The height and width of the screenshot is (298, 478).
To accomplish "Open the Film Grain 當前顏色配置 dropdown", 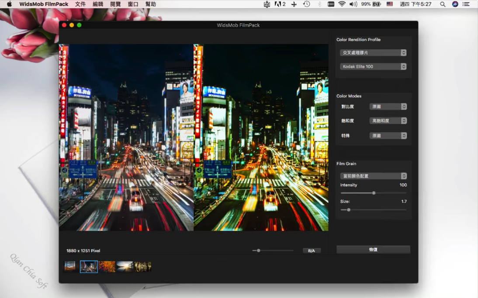I will point(374,176).
